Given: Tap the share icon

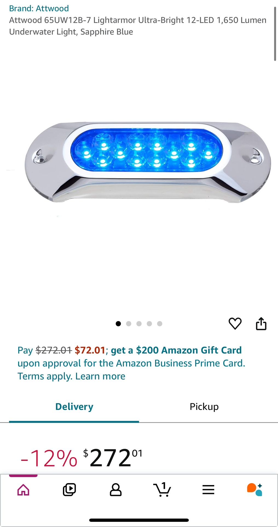Looking at the screenshot, I should pos(261,324).
